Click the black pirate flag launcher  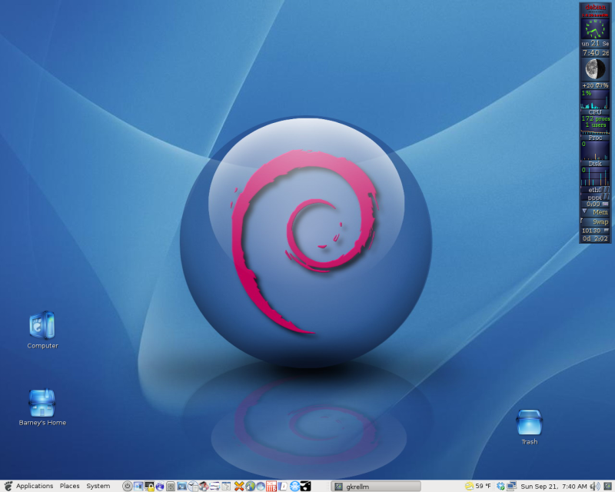(305, 487)
